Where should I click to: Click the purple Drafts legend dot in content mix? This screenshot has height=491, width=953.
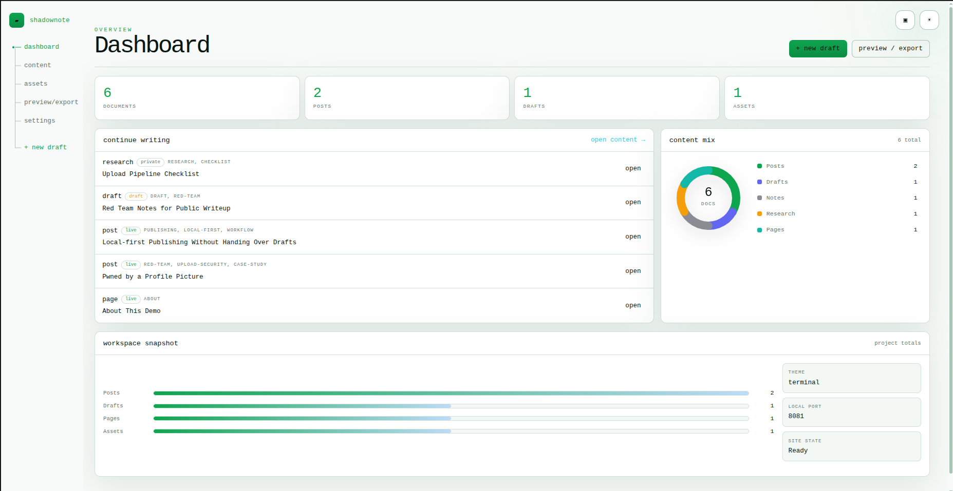coord(759,182)
